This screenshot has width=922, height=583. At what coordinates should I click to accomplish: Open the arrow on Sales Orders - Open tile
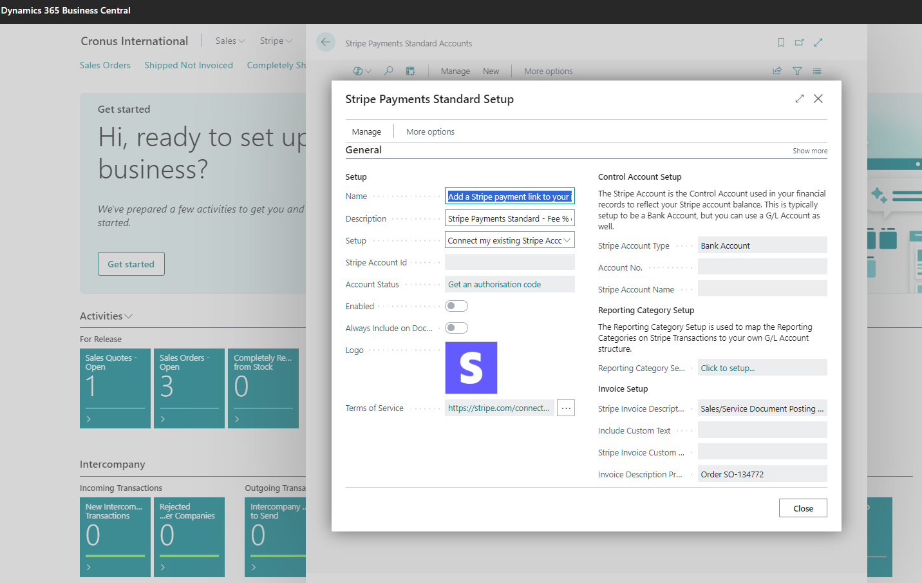click(163, 419)
